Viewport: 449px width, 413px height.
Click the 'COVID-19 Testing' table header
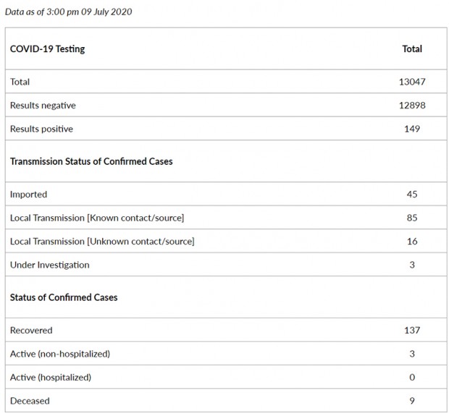(x=47, y=49)
